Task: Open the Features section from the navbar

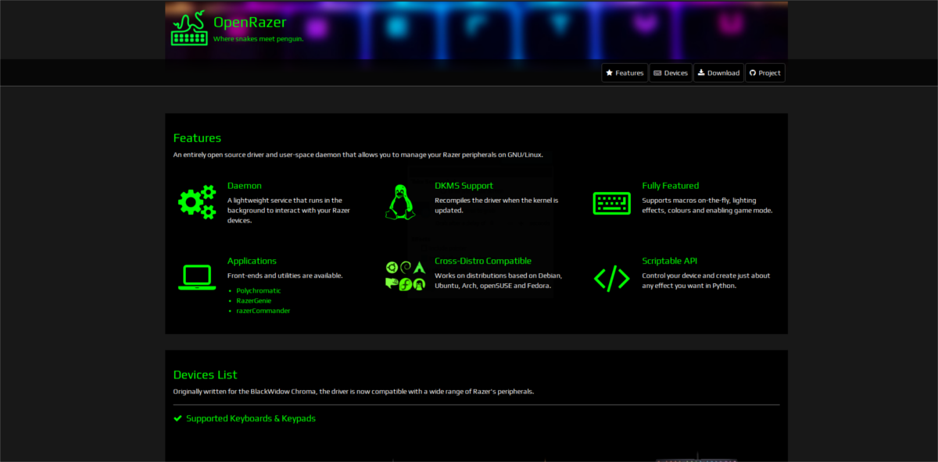Action: [x=624, y=72]
